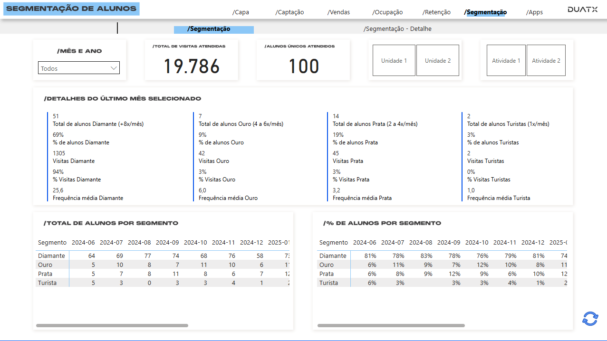This screenshot has width=607, height=341.
Task: Navigate to the /Apps tab
Action: 534,12
